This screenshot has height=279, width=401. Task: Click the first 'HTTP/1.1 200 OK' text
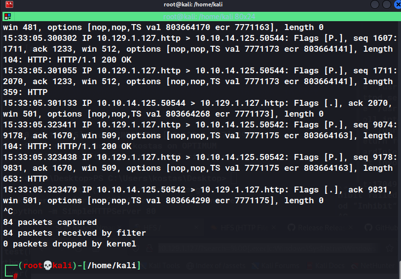click(94, 60)
